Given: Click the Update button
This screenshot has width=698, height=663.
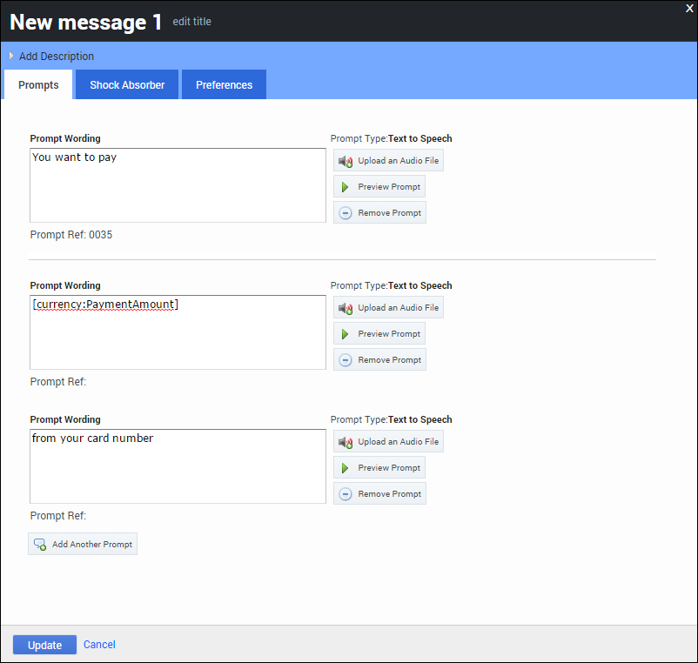Looking at the screenshot, I should [44, 645].
